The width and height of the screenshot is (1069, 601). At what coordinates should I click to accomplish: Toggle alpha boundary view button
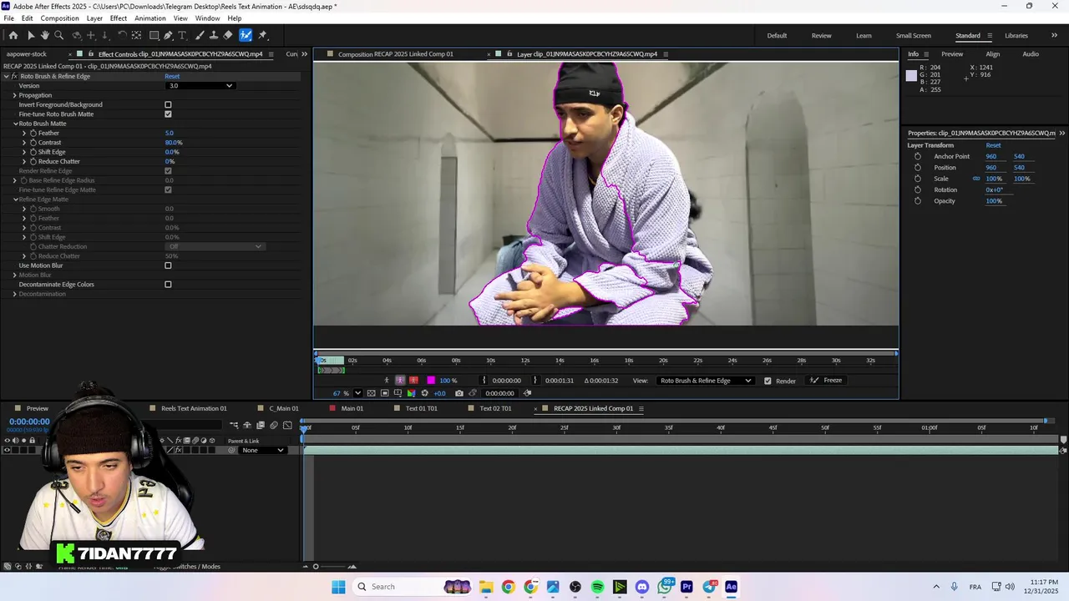click(x=400, y=381)
